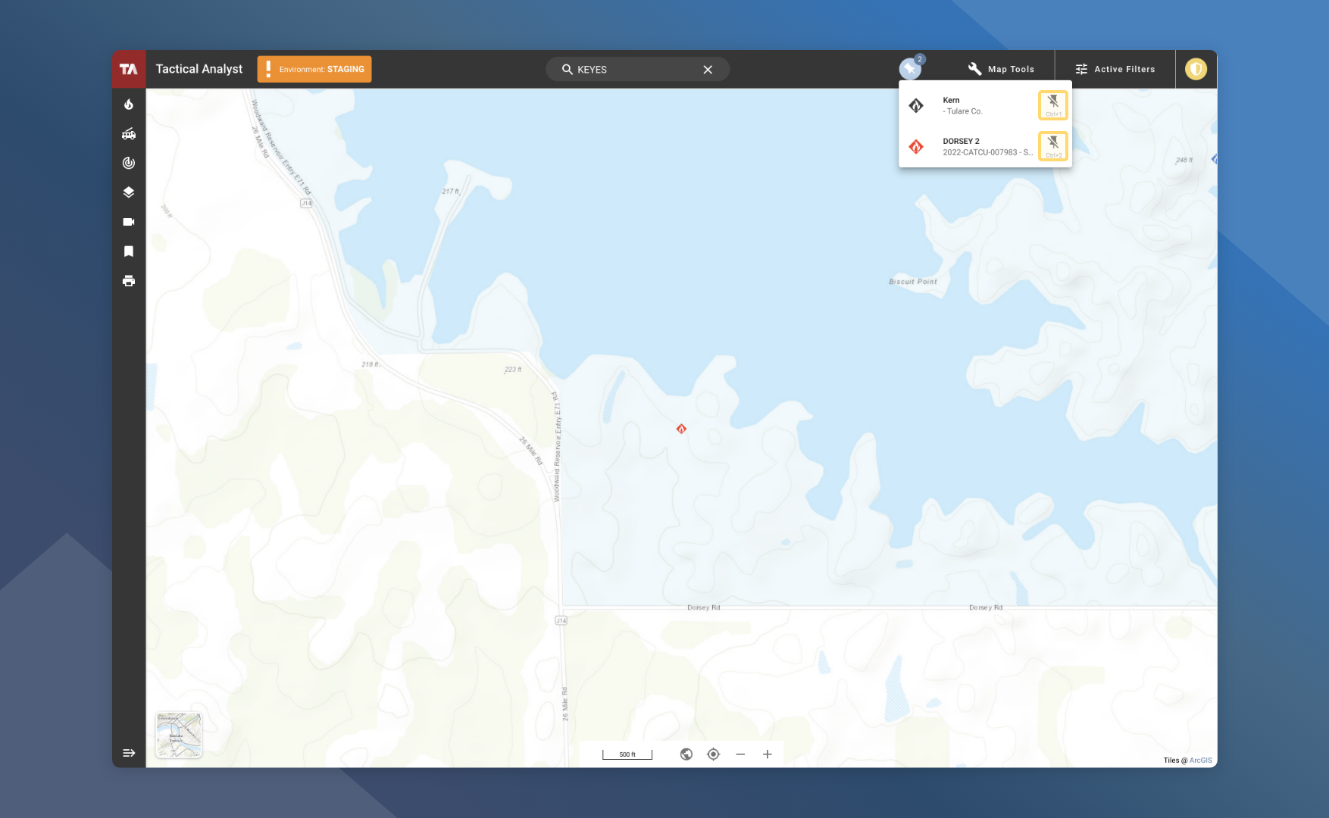Open the fire incidents panel in sidebar
Screen dimensions: 1329x818
pos(129,105)
